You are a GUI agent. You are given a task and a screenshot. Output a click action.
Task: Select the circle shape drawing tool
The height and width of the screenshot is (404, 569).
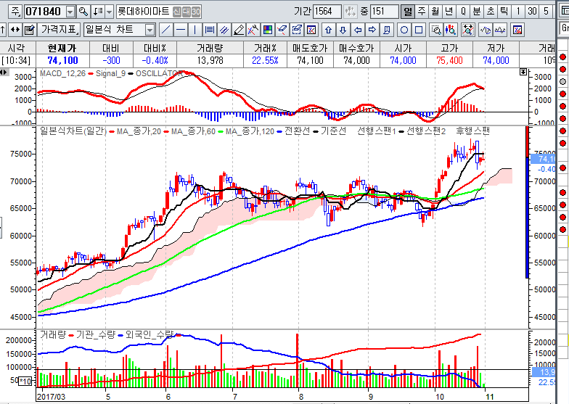tap(404, 30)
